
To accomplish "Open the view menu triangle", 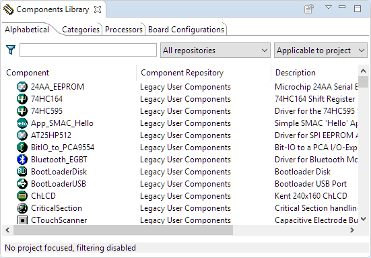I will tap(329, 7).
